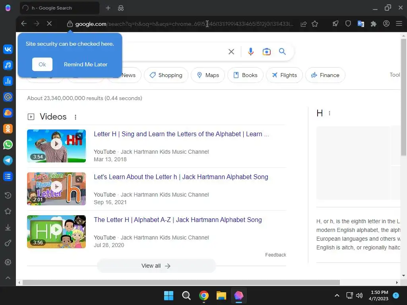The width and height of the screenshot is (407, 305).
Task: Open the bookmarks star in the sidebar
Action: coord(8,211)
